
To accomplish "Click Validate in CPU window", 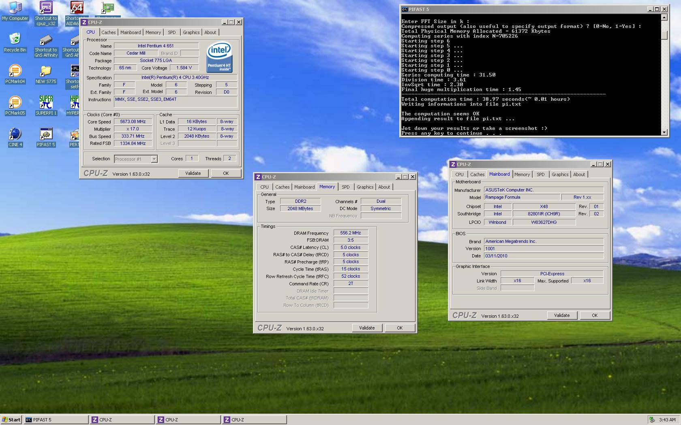I will pyautogui.click(x=193, y=173).
